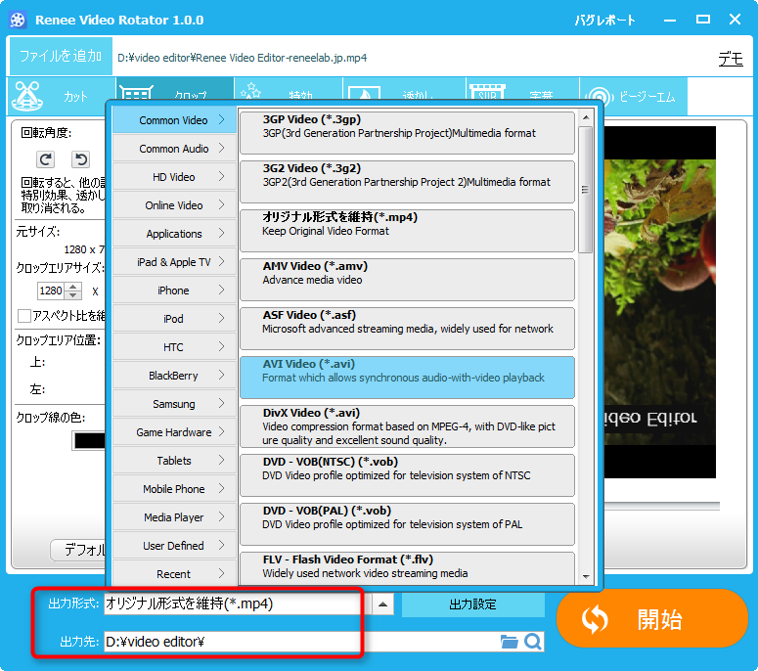Click the rotated video preview thumbnail

click(x=659, y=302)
